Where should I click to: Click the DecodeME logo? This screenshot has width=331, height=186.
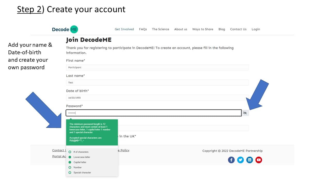pyautogui.click(x=65, y=29)
